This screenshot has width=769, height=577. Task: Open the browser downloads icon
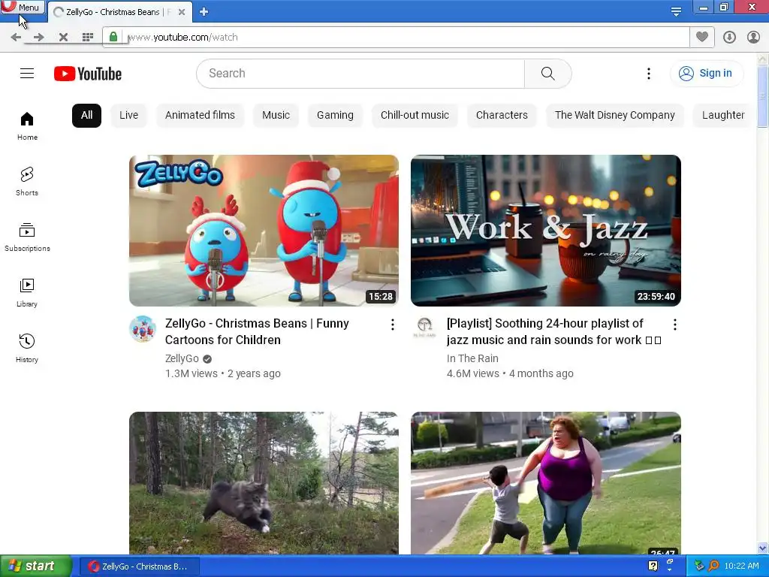[x=729, y=38]
